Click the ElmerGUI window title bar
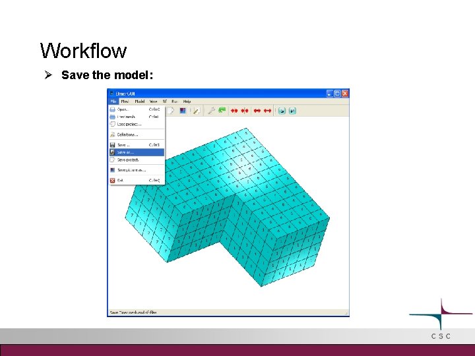Viewport: 475px width, 356px height. [x=228, y=94]
